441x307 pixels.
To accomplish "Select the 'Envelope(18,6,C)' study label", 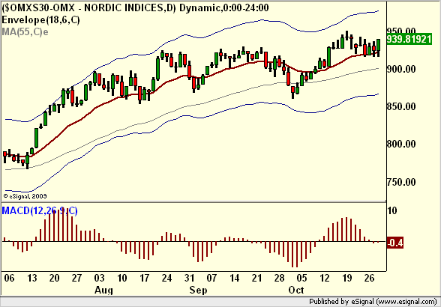I will click(40, 20).
